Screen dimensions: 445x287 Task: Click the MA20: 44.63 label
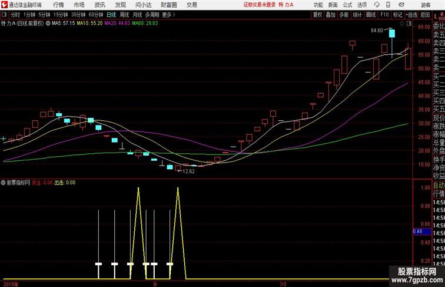117,24
